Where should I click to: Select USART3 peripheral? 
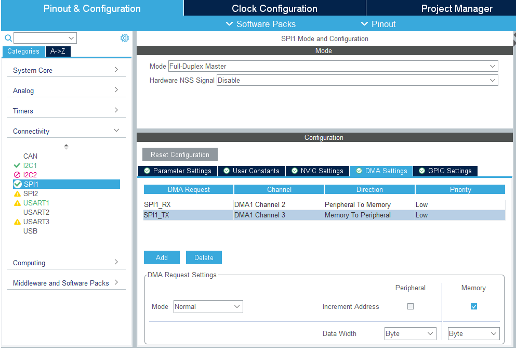[36, 222]
